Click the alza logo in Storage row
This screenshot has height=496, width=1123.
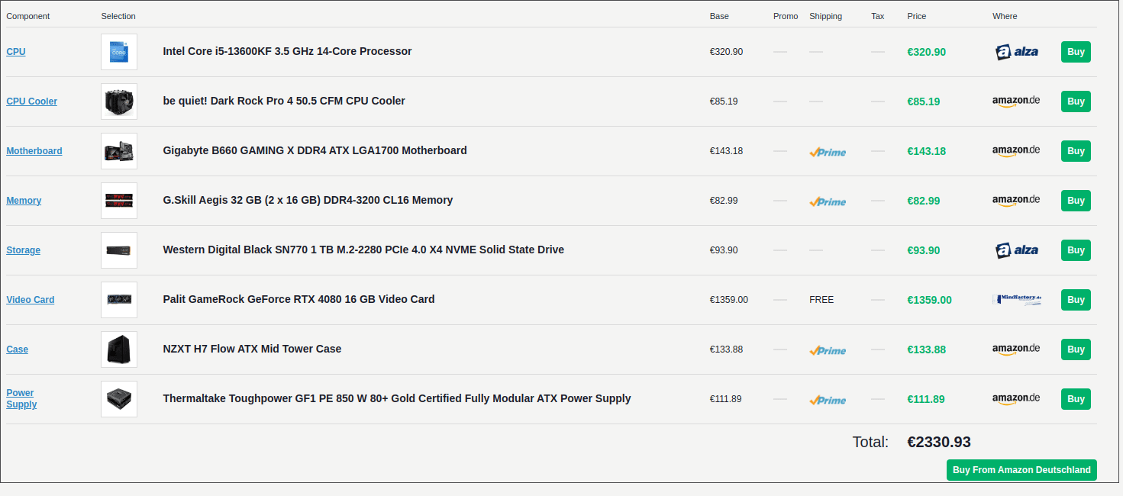tap(1017, 250)
